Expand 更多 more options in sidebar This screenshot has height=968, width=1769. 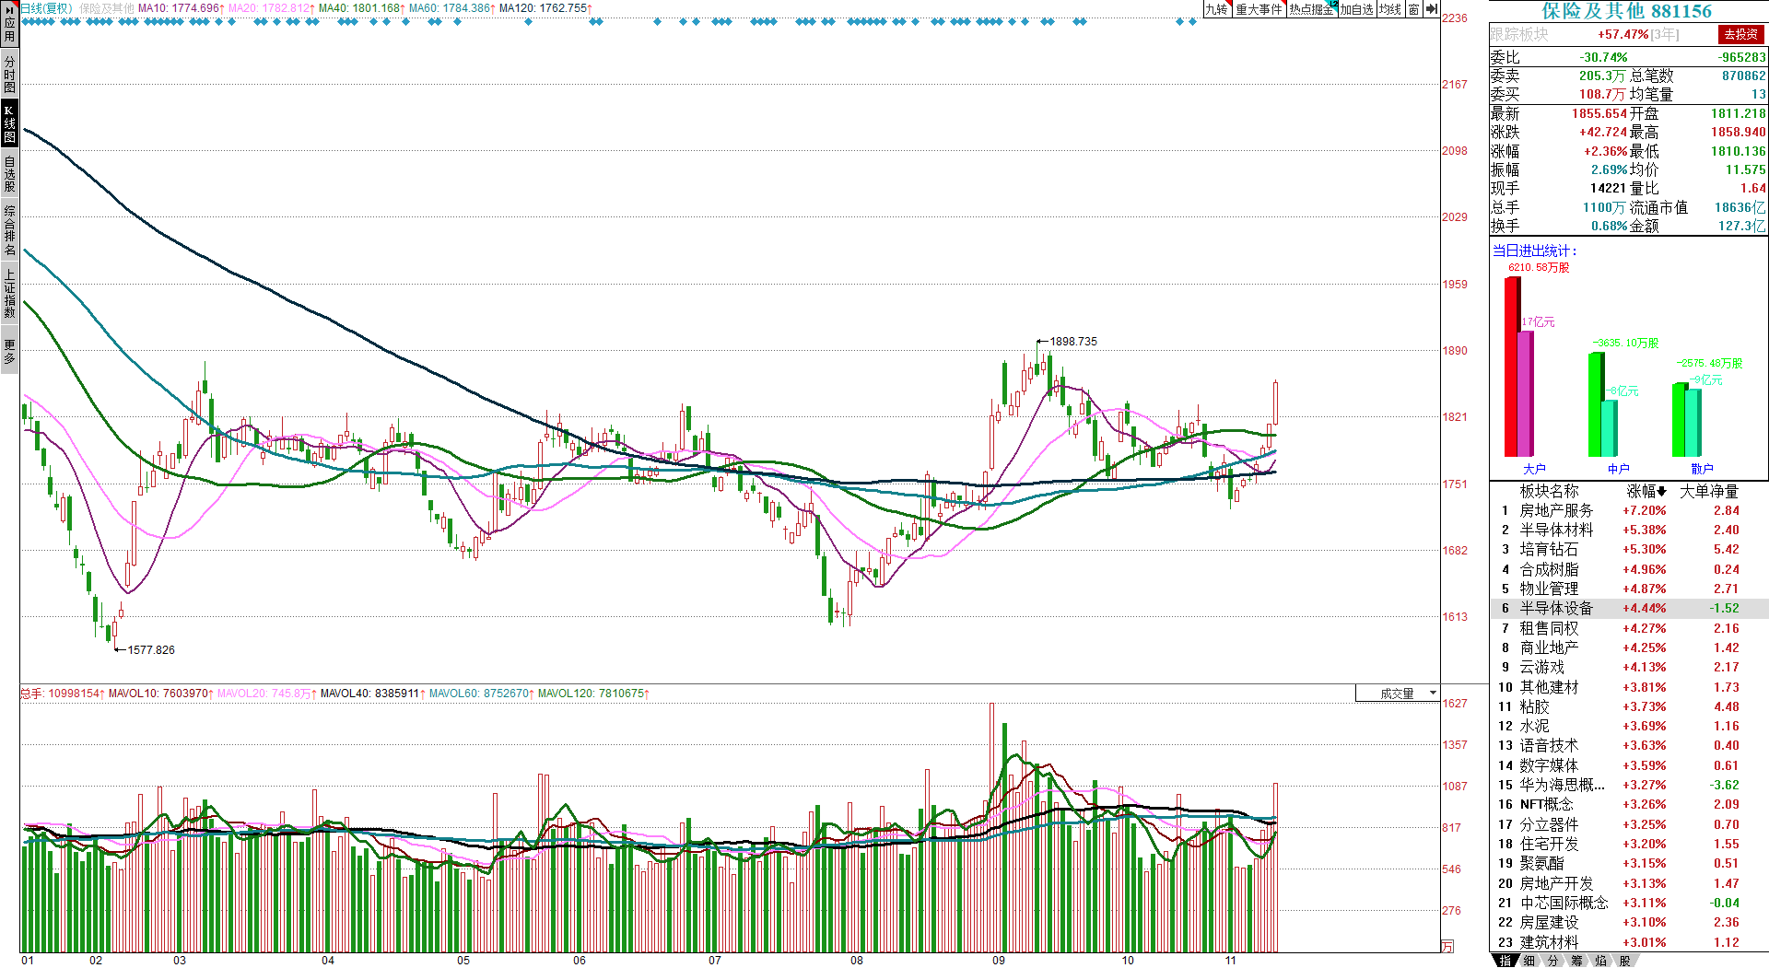pyautogui.click(x=9, y=351)
